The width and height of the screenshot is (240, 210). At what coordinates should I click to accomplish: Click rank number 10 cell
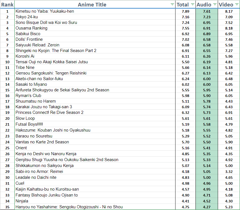click(x=7, y=62)
